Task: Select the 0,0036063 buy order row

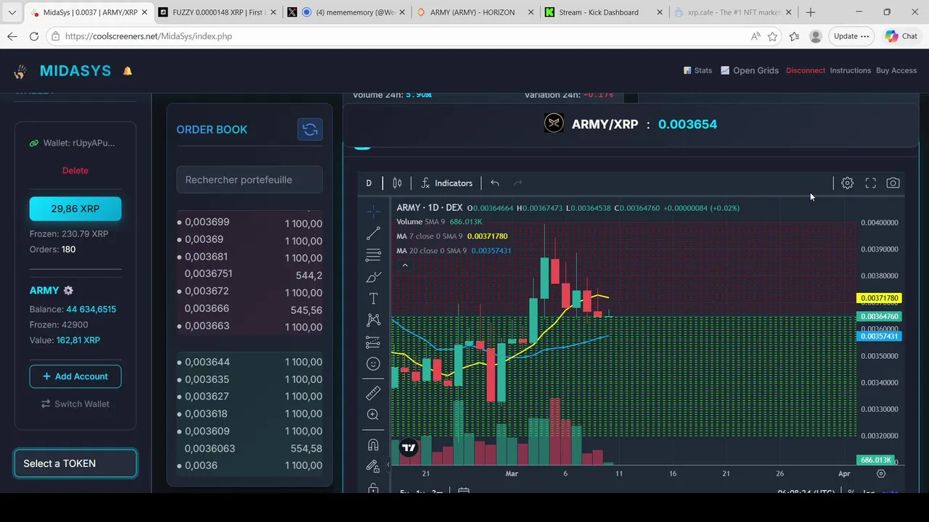Action: point(250,449)
